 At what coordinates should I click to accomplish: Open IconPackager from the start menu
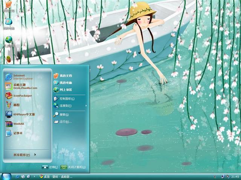18,96
